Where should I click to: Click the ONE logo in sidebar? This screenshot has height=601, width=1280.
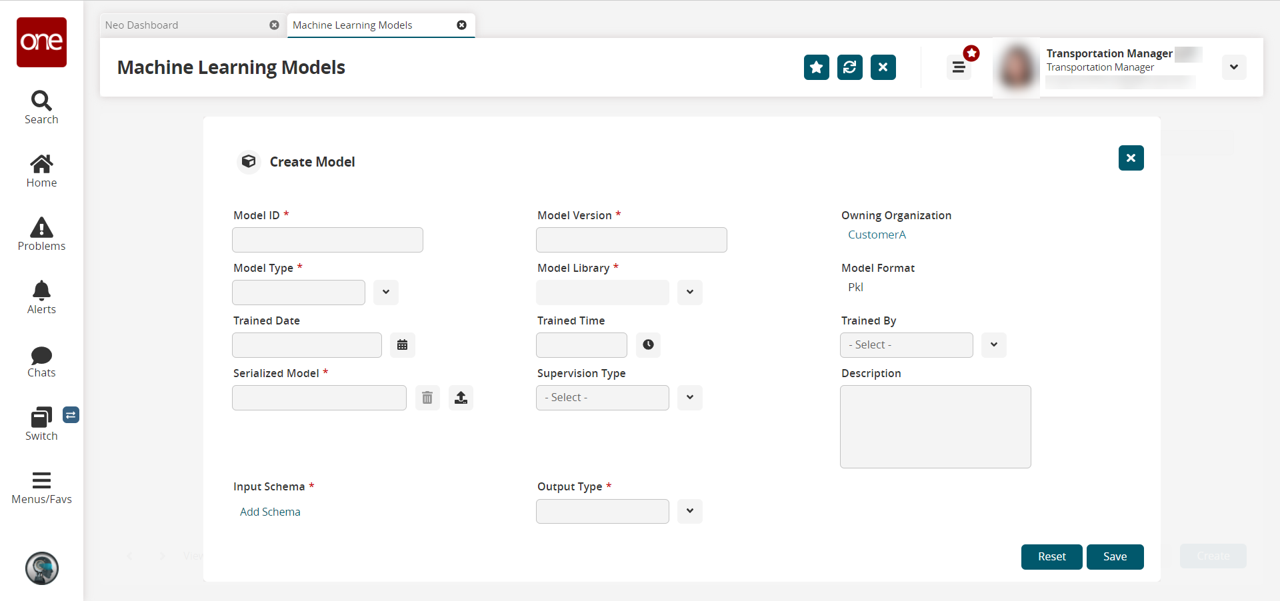click(41, 42)
